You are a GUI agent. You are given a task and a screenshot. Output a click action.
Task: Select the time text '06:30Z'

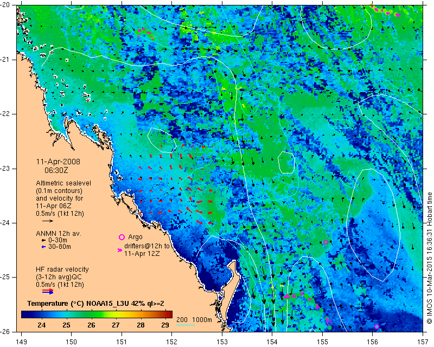click(56, 170)
